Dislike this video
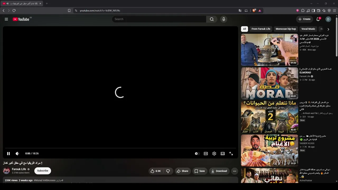 pyautogui.click(x=168, y=171)
